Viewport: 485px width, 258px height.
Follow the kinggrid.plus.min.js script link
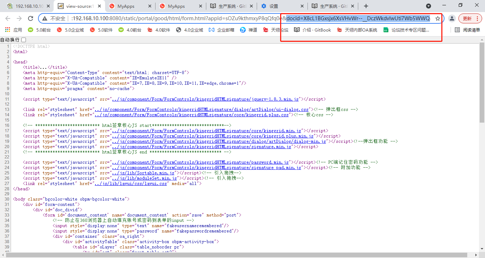(x=213, y=136)
